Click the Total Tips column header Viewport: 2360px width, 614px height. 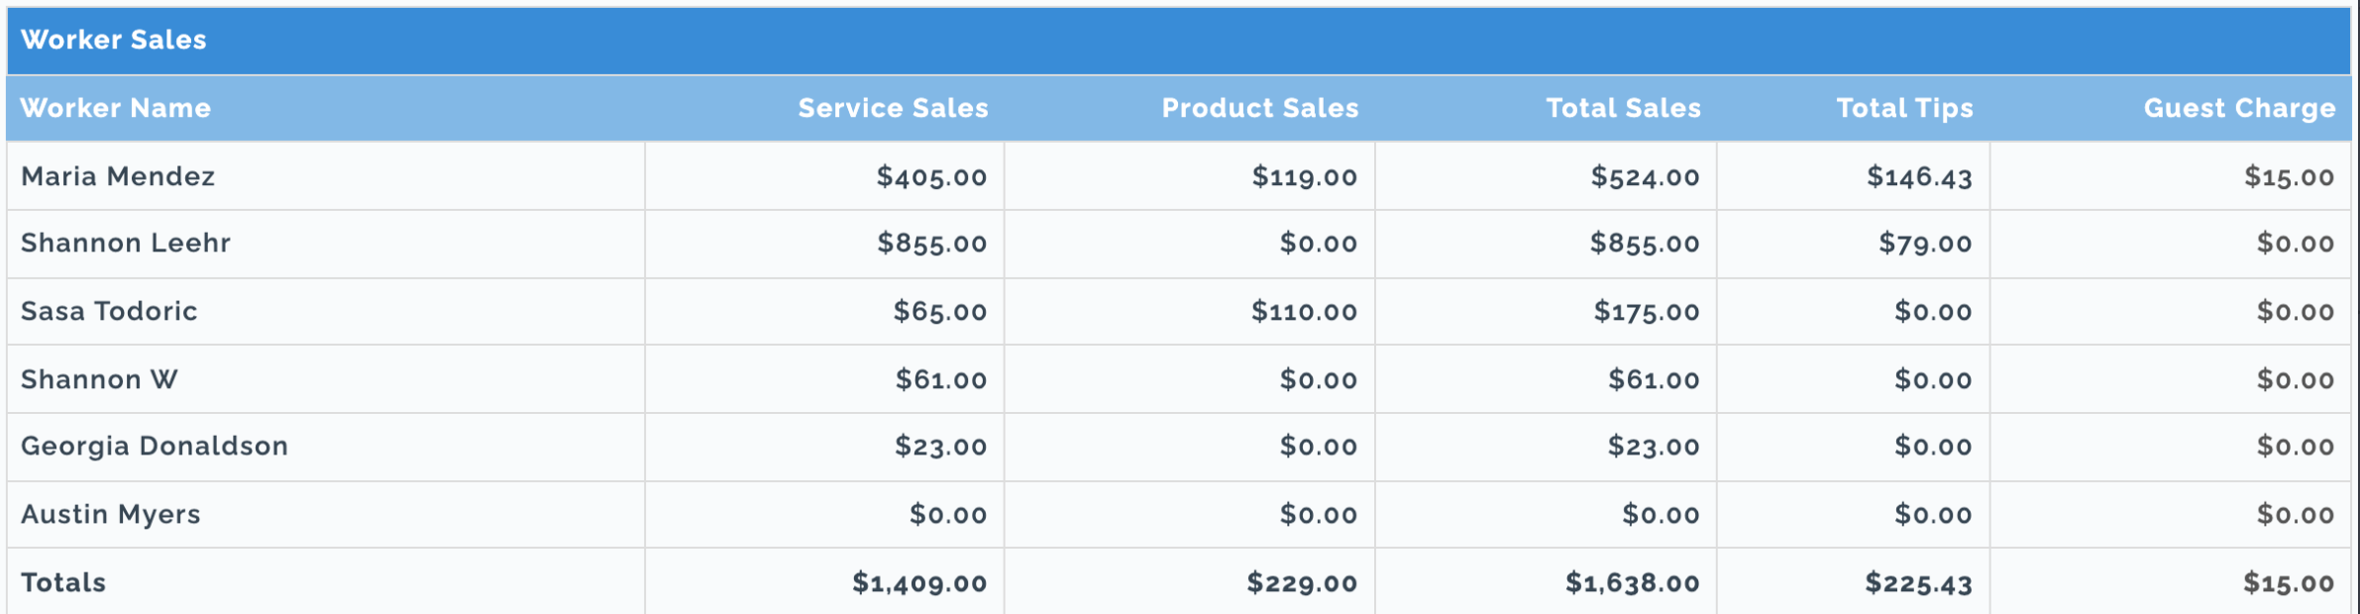[x=1904, y=108]
